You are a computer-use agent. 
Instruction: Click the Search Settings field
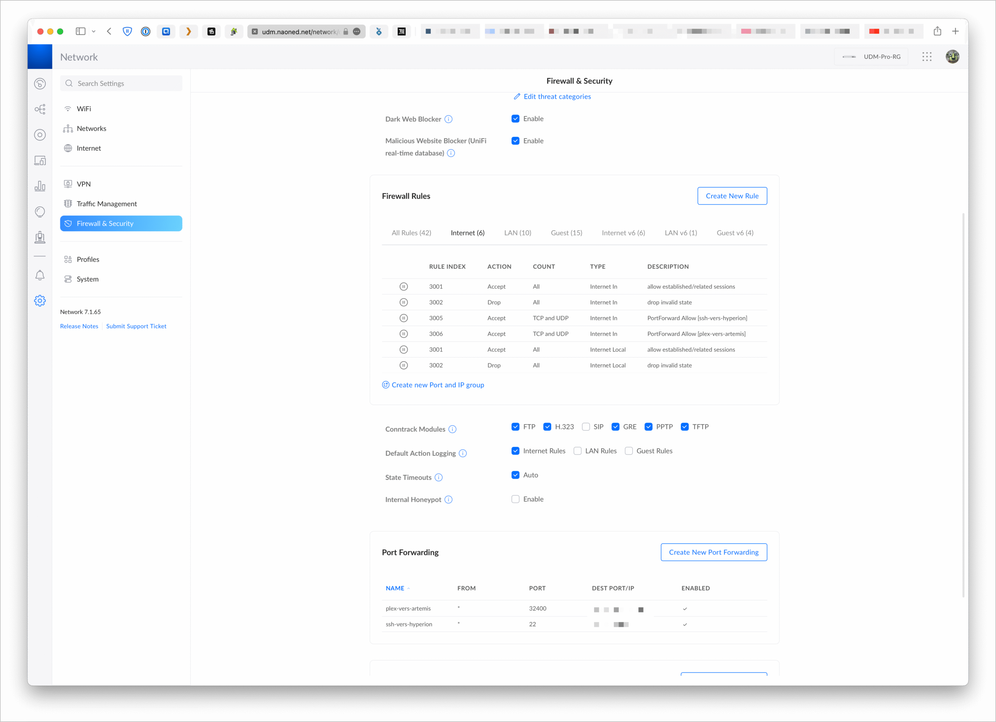(121, 83)
